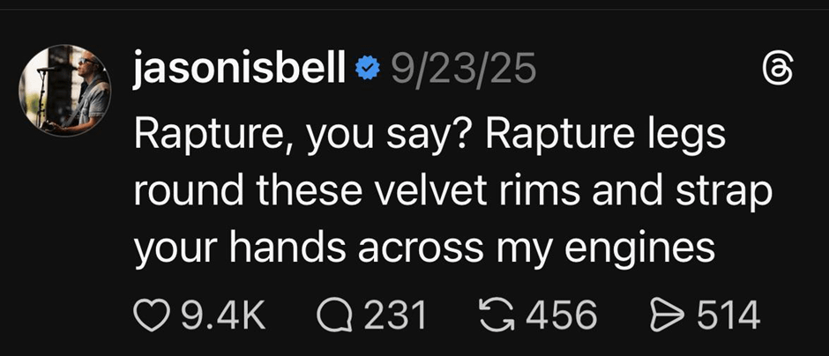Image resolution: width=829 pixels, height=356 pixels.
Task: Repost using the circular arrows icon
Action: (x=500, y=315)
